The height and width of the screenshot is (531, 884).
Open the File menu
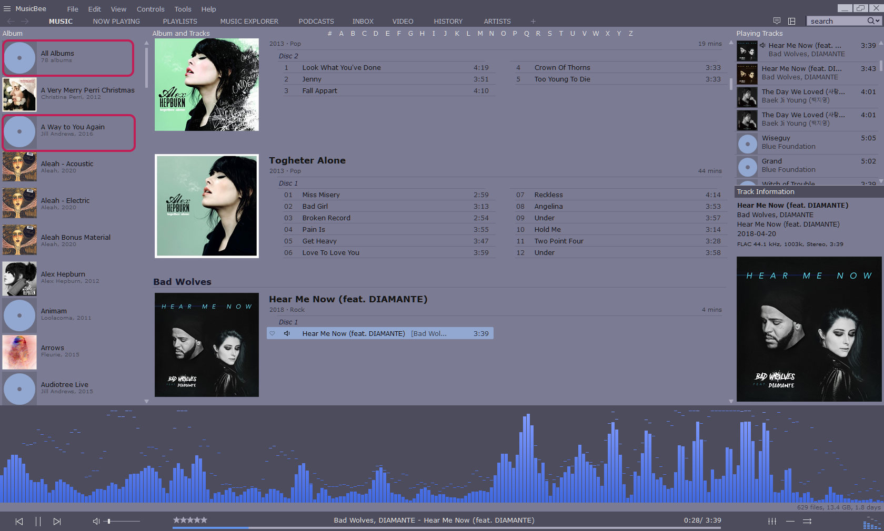pos(73,9)
